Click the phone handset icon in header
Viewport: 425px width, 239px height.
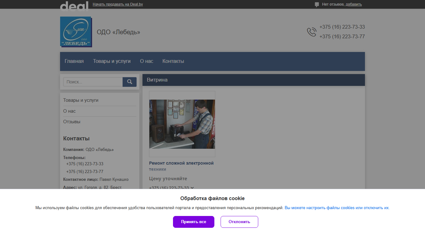coord(311,32)
